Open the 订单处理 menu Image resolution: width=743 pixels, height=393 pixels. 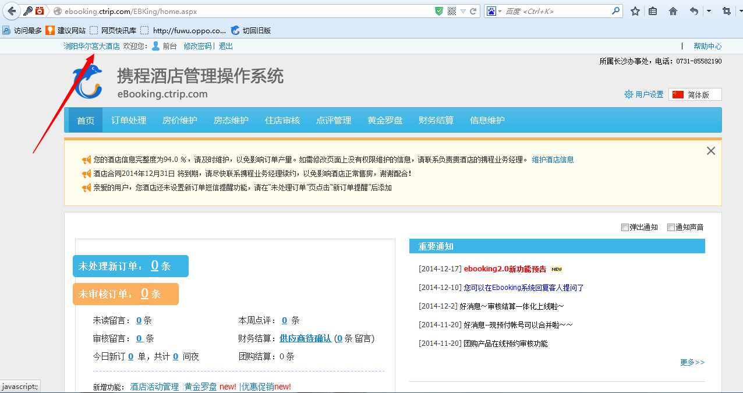[x=129, y=120]
